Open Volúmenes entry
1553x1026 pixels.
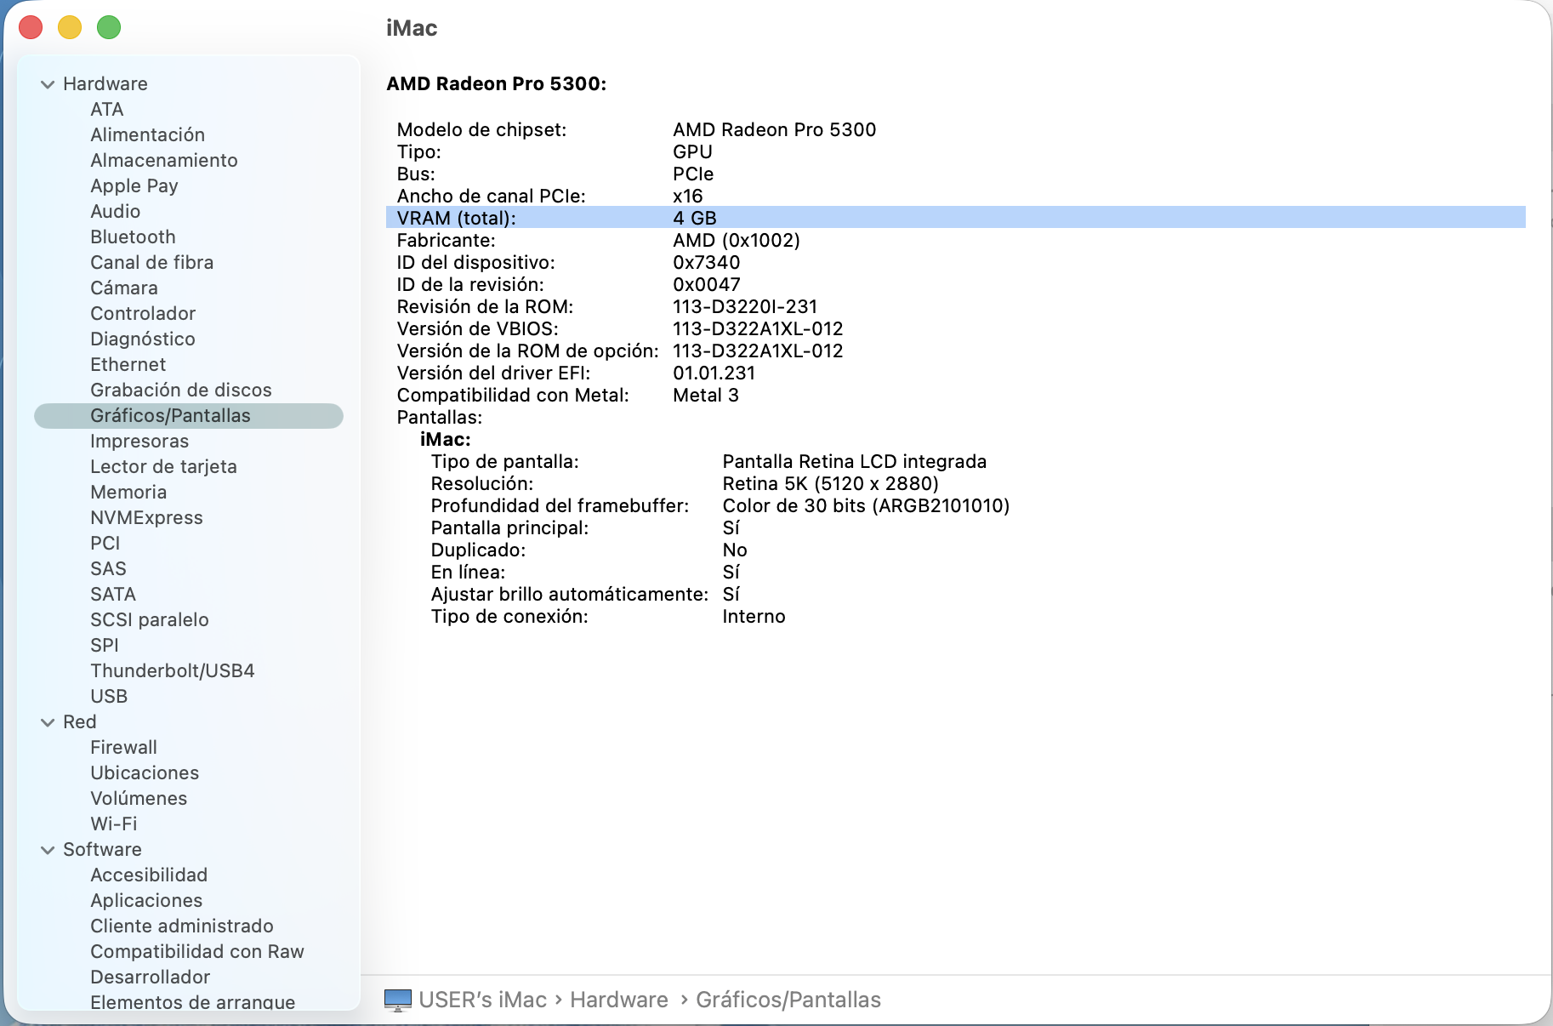coord(139,799)
